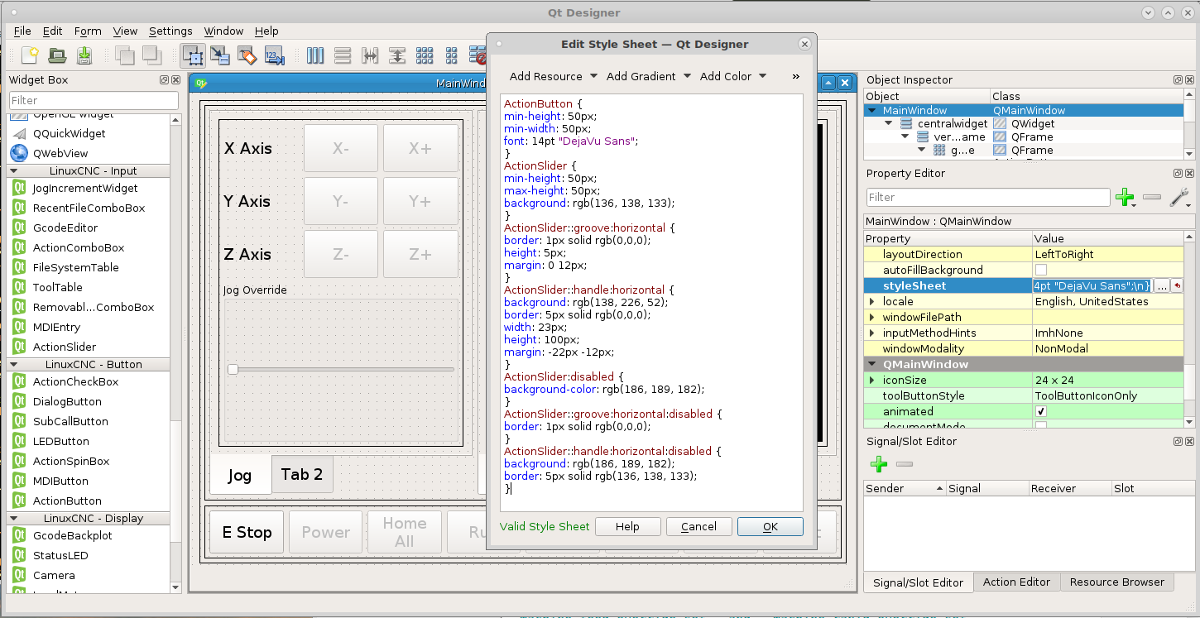Activate the Edit Buddies mode icon
The height and width of the screenshot is (618, 1200).
click(x=247, y=55)
